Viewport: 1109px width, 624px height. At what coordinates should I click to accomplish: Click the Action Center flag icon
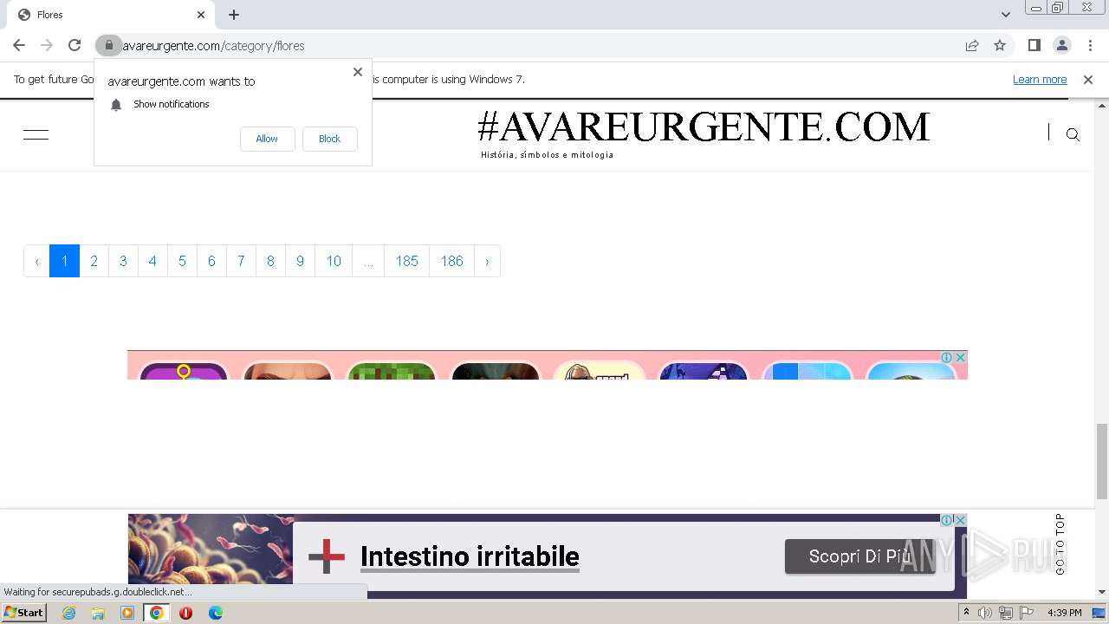[1027, 613]
